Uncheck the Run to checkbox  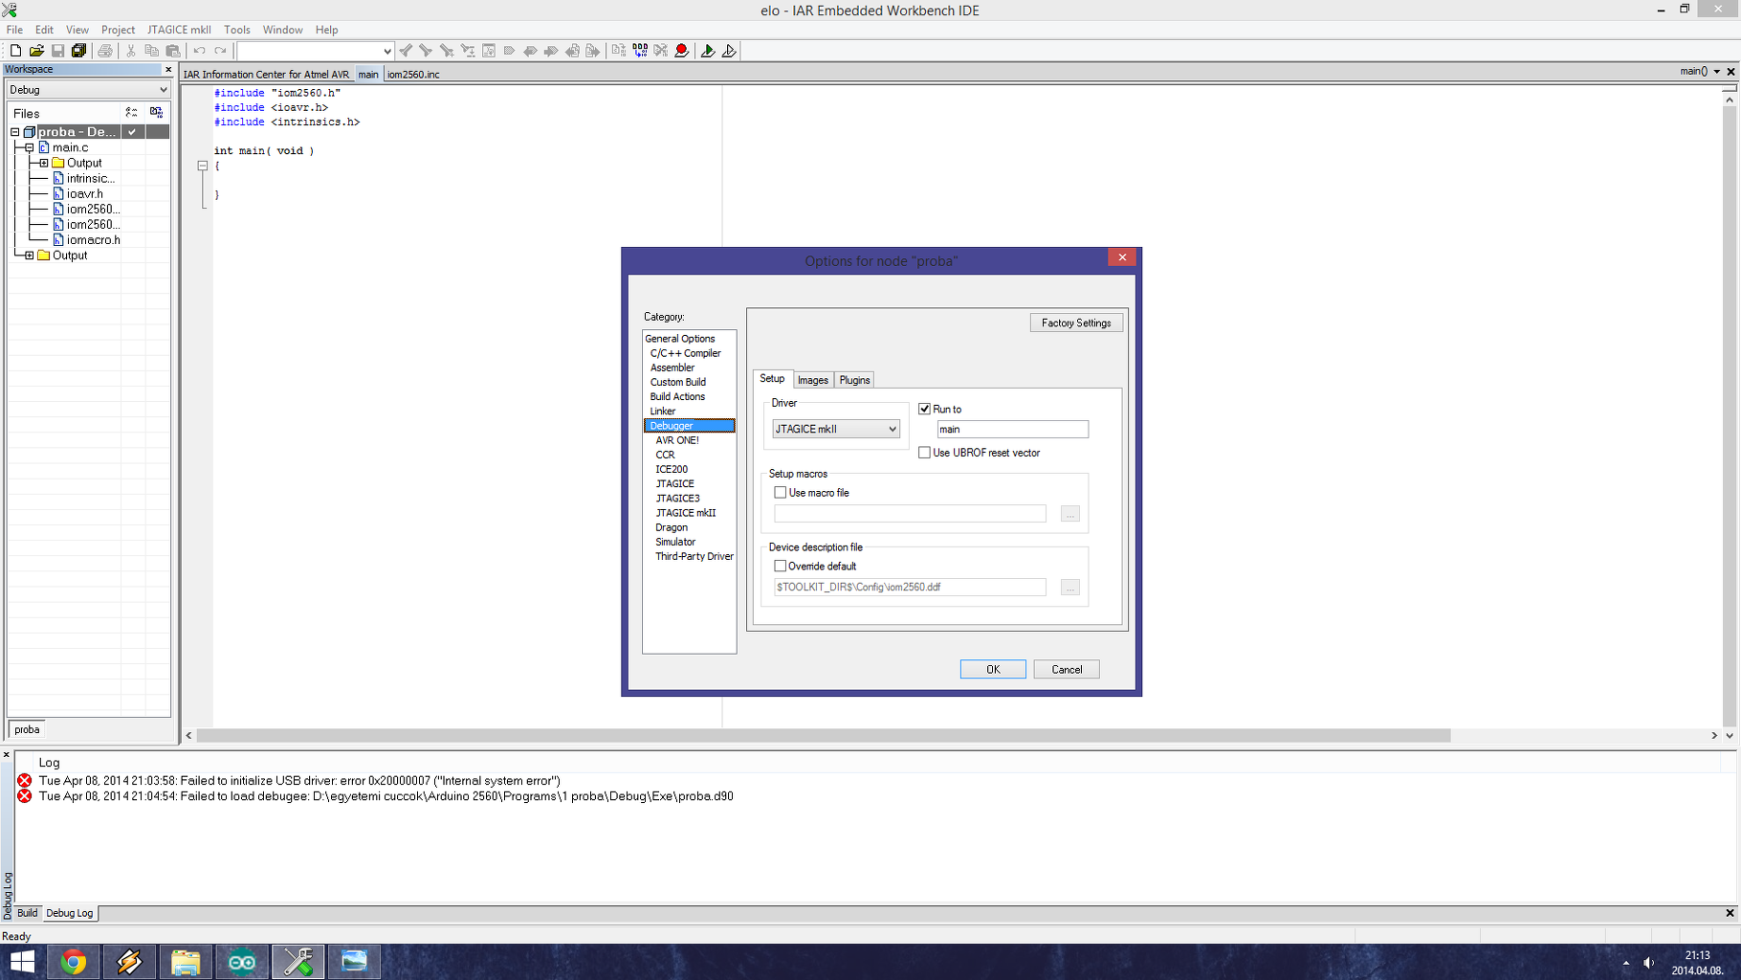(924, 409)
